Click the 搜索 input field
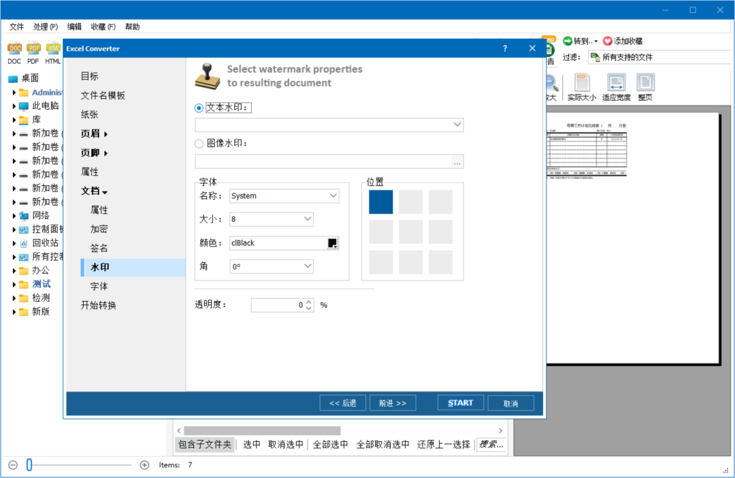The width and height of the screenshot is (735, 478). tap(491, 444)
